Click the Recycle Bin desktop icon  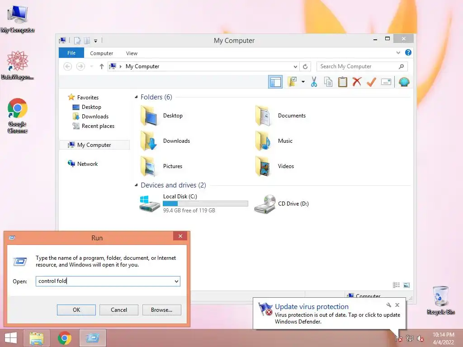click(440, 300)
